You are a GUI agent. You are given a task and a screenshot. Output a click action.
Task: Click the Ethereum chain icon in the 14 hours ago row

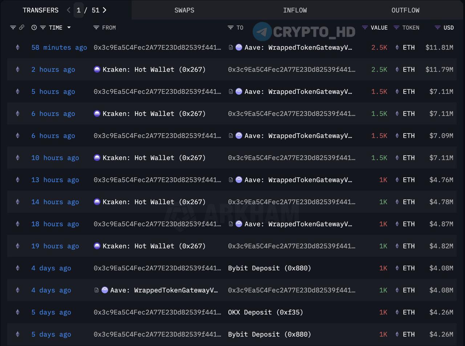pyautogui.click(x=17, y=202)
